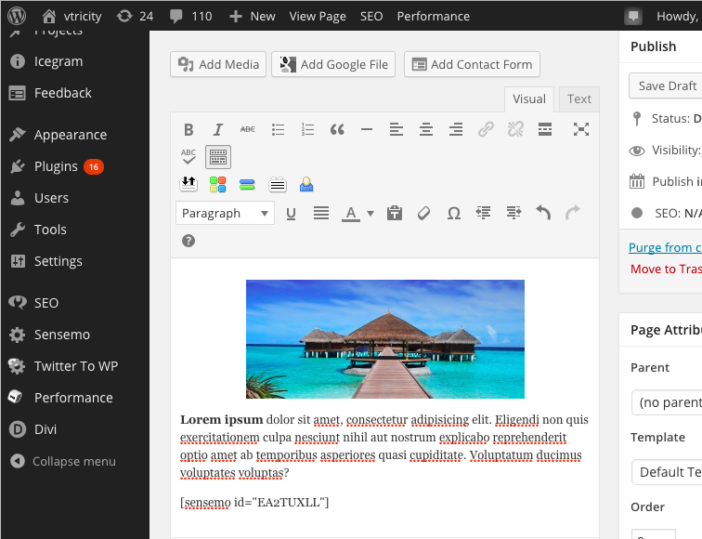702x539 pixels.
Task: Open the Paragraph format dropdown
Action: click(226, 213)
